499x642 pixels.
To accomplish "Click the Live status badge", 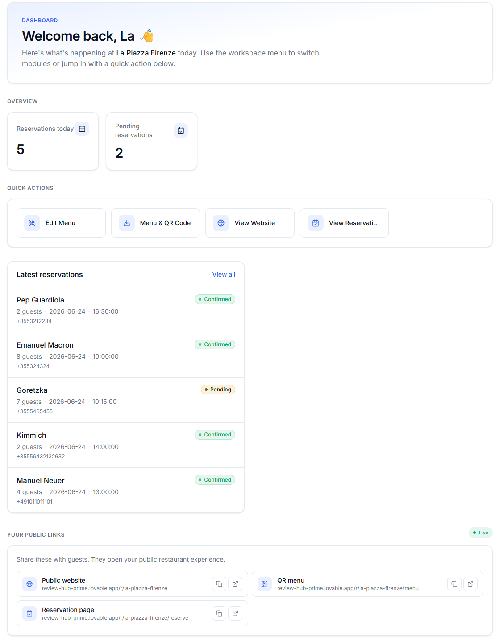I will tap(481, 533).
